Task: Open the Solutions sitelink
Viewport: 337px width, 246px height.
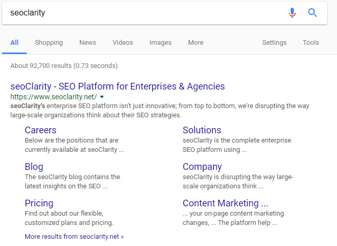Action: [x=202, y=130]
